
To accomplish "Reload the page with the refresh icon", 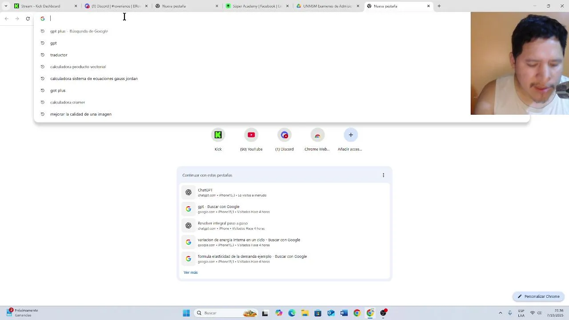I will coord(28,19).
